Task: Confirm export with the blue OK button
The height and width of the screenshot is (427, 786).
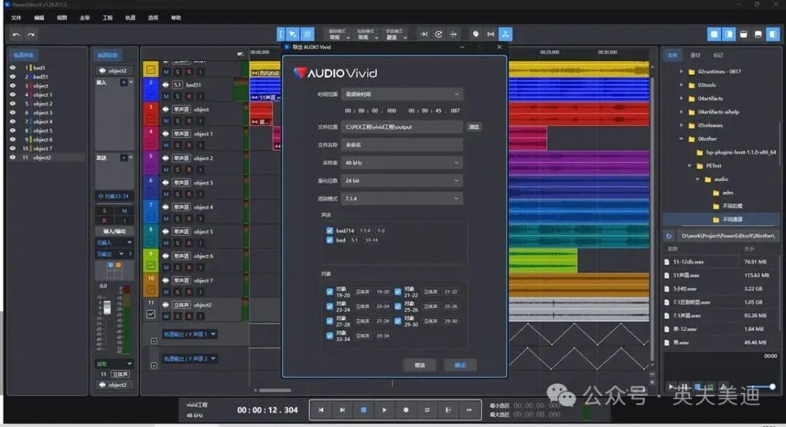Action: point(460,365)
